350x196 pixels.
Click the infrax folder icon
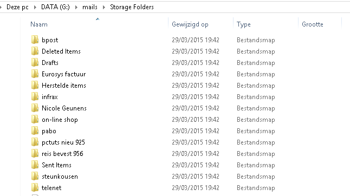click(x=35, y=96)
